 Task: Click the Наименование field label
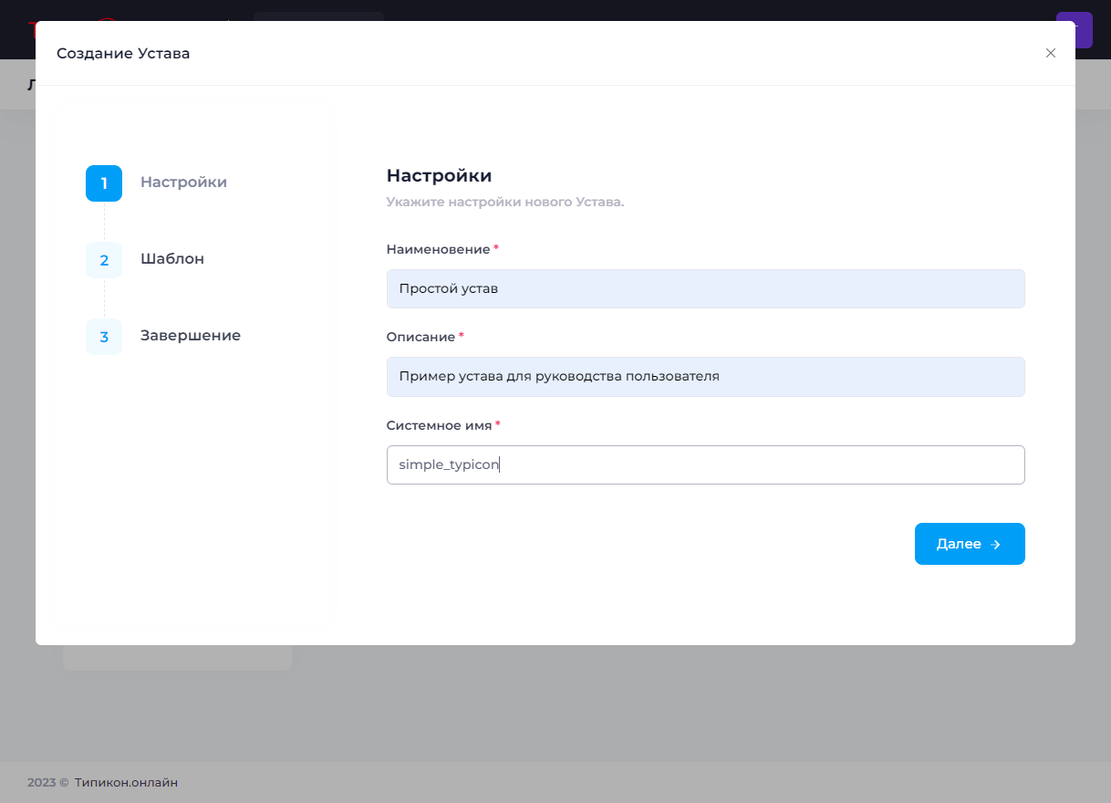point(438,249)
